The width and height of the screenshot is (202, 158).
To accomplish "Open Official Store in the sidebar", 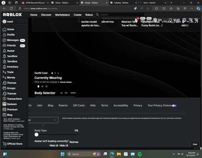I will pyautogui.click(x=13, y=144).
